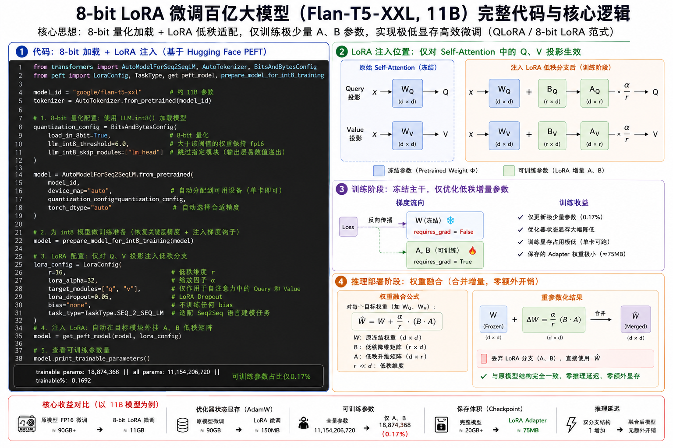Click the arrow between ≈20GB+ and ≈75MB
Screen dimensions: 673x448
tap(496, 430)
